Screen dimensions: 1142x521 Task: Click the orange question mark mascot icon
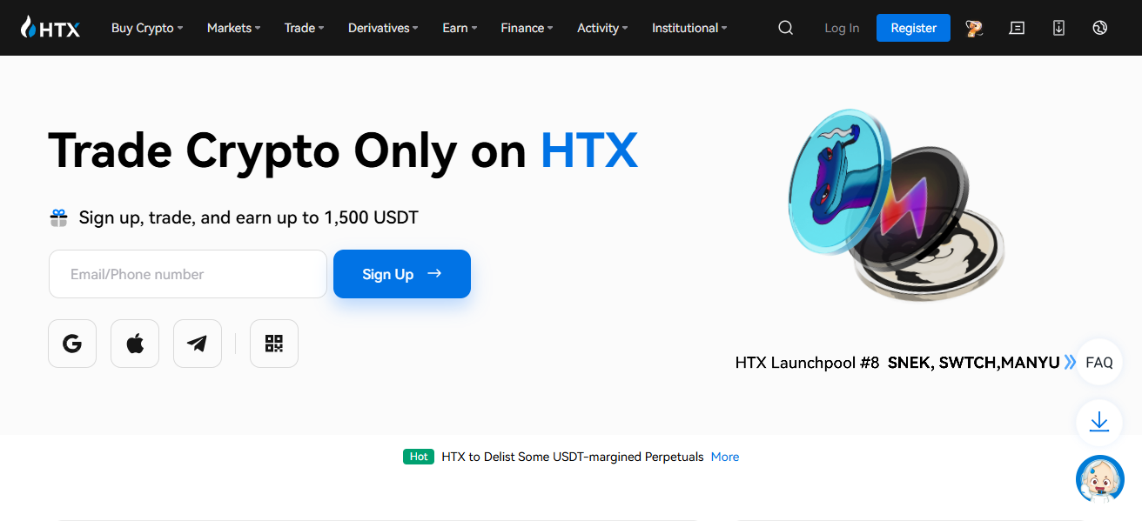point(974,28)
